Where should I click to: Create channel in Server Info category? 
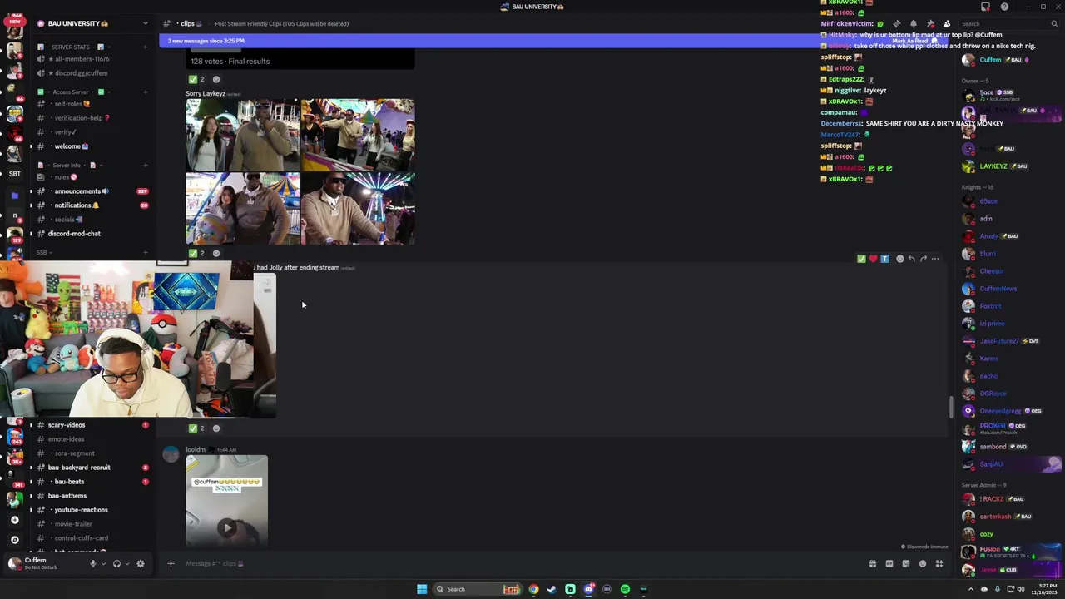point(146,166)
